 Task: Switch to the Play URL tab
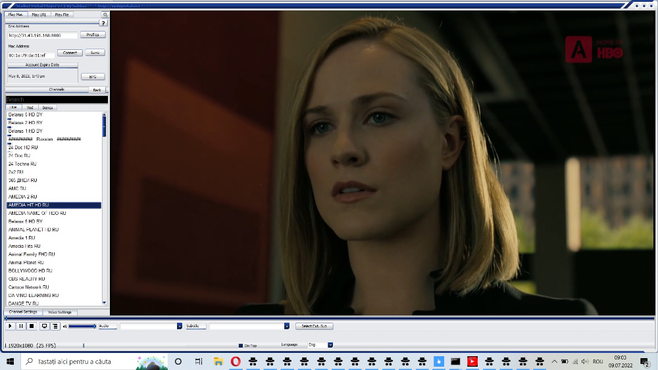click(x=39, y=14)
